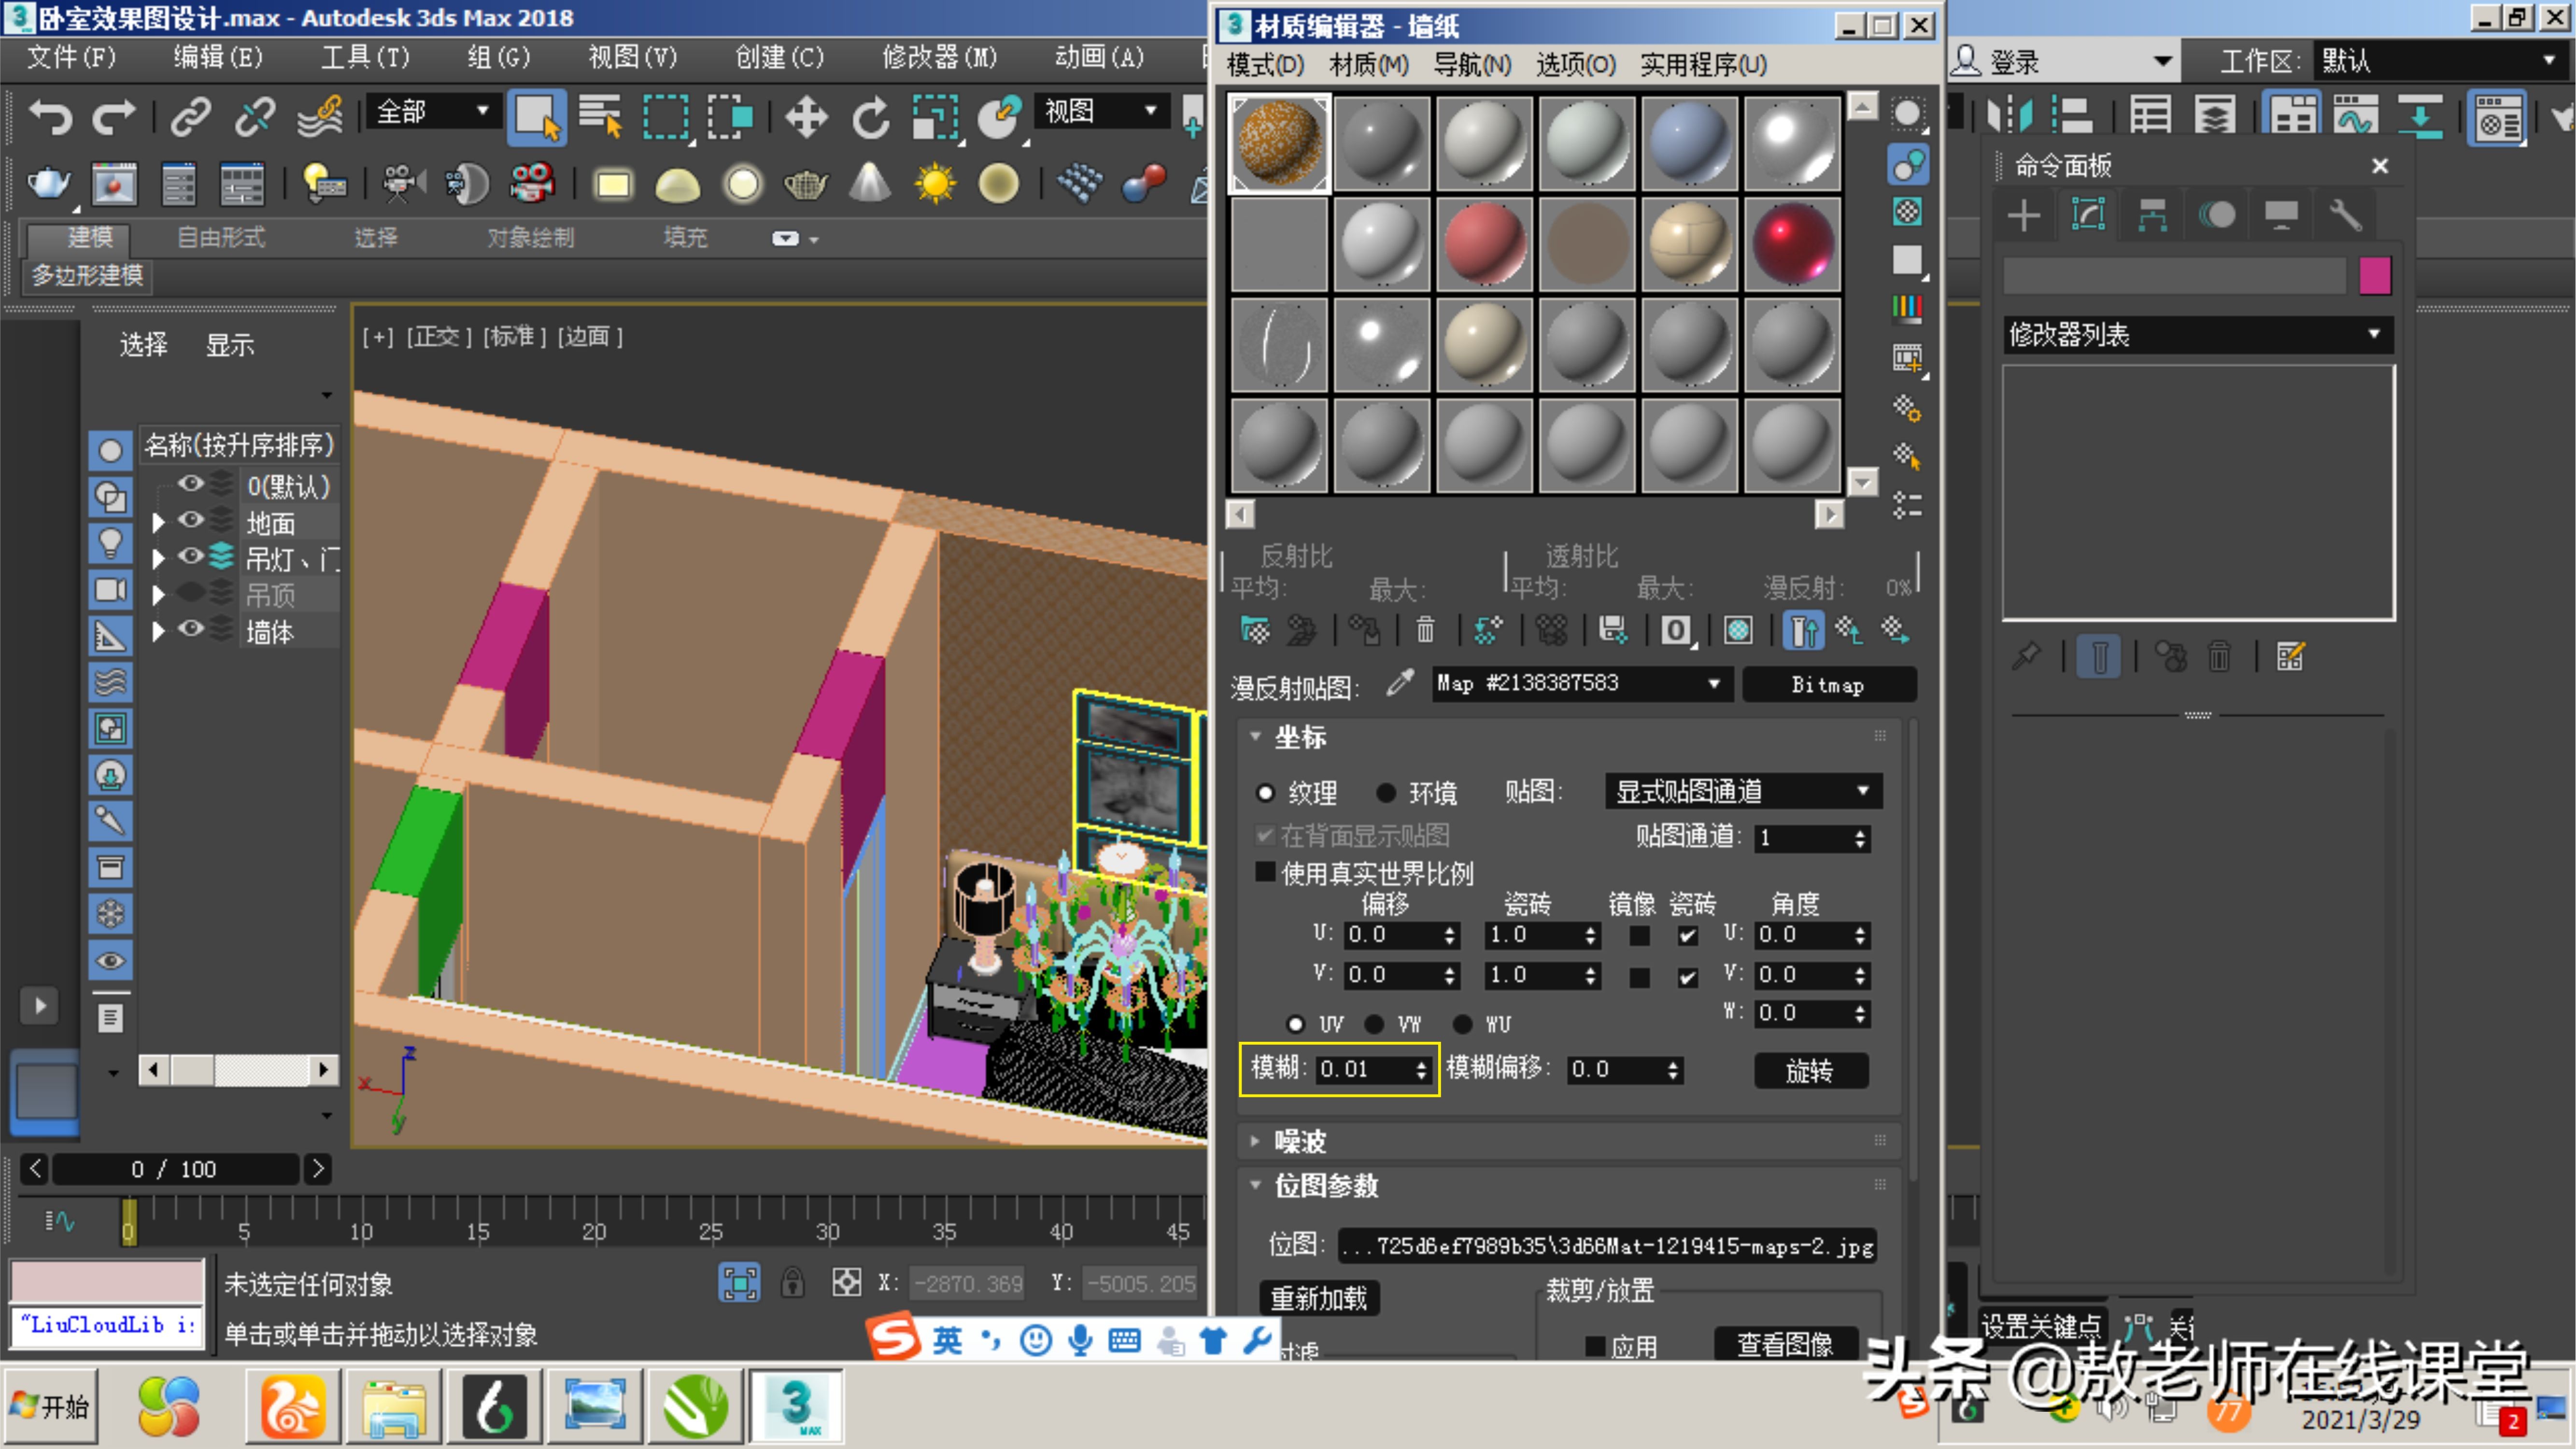
Task: Expand the 噪波 rollout
Action: (x=1300, y=1141)
